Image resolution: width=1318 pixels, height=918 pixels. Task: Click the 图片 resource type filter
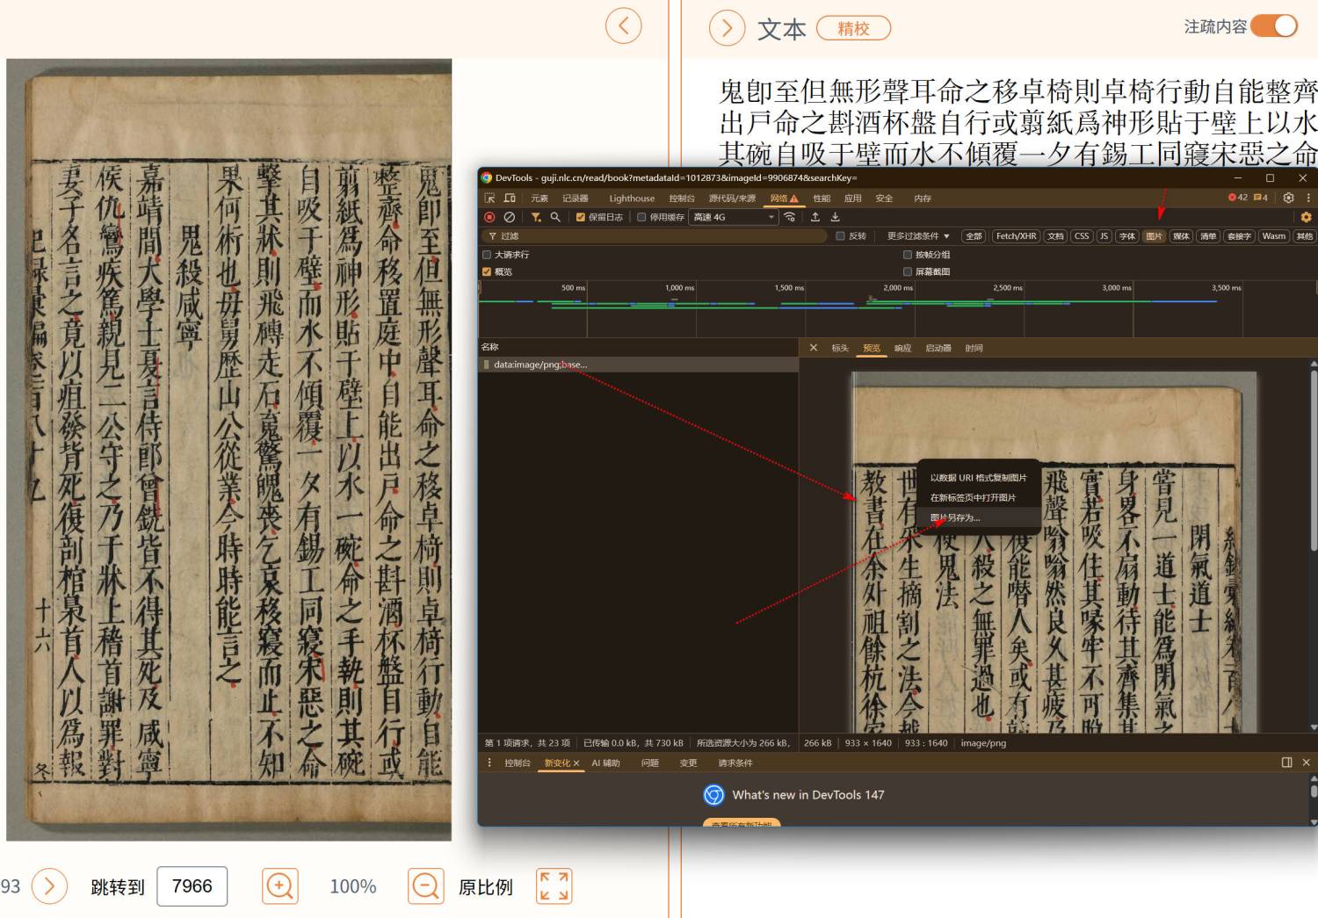point(1154,236)
